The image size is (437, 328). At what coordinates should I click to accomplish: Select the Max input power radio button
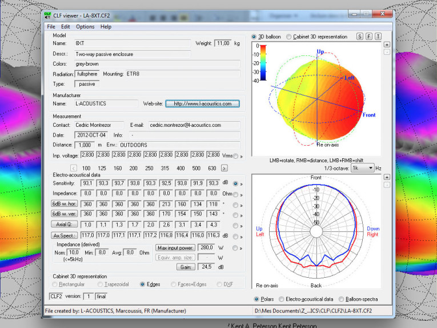235,248
